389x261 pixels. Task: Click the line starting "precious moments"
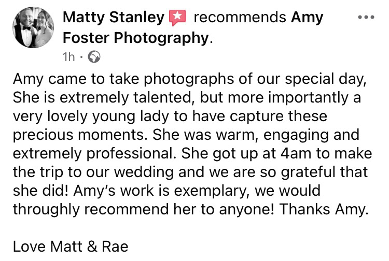coord(186,135)
